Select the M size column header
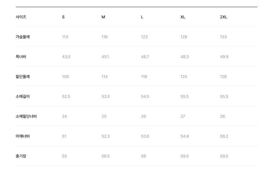 pyautogui.click(x=103, y=17)
